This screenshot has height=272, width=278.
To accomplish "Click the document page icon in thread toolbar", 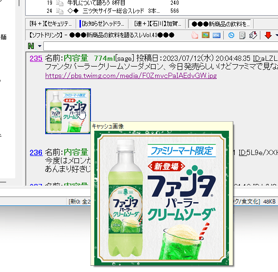I will tap(242, 35).
